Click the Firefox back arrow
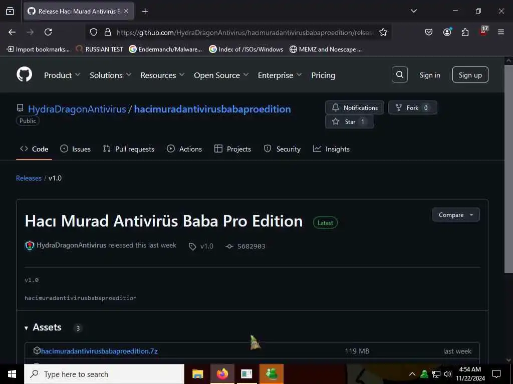Screen dimensions: 513x384 [x=12, y=32]
